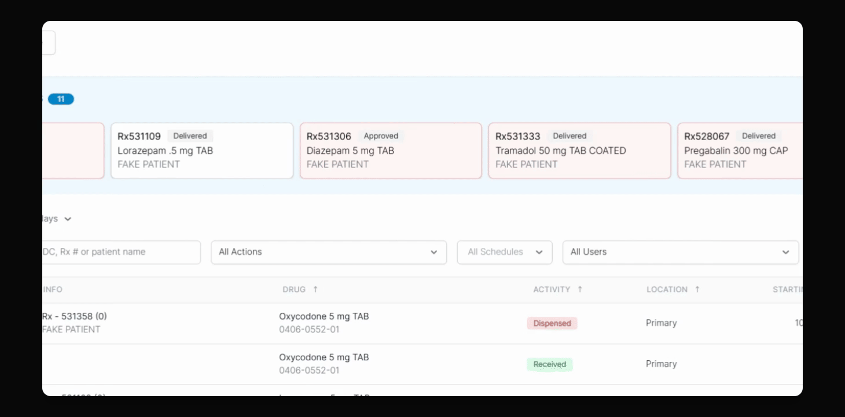Image resolution: width=845 pixels, height=417 pixels.
Task: Open the Rx528067 Pregabalin card
Action: [740, 151]
